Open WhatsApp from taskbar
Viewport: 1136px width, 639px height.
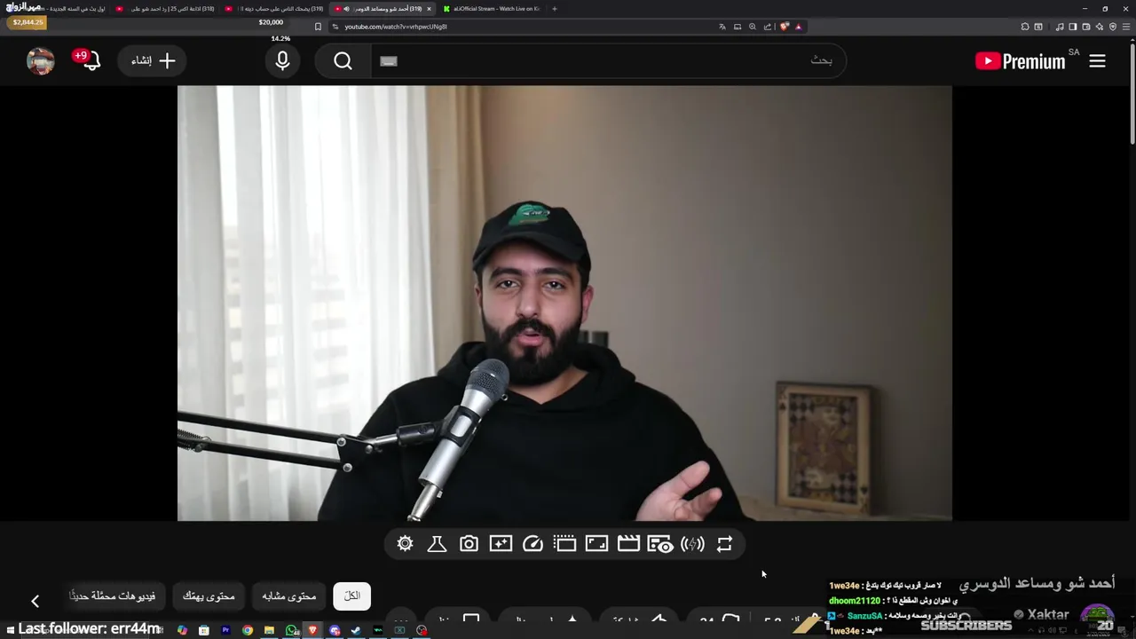point(292,630)
